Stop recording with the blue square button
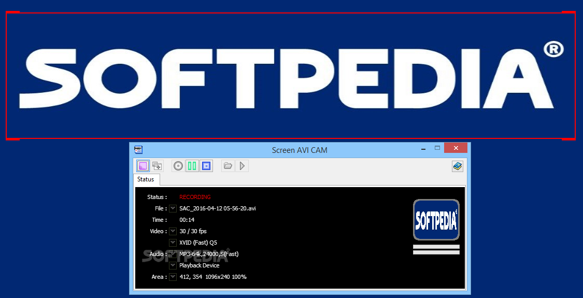 tap(206, 166)
